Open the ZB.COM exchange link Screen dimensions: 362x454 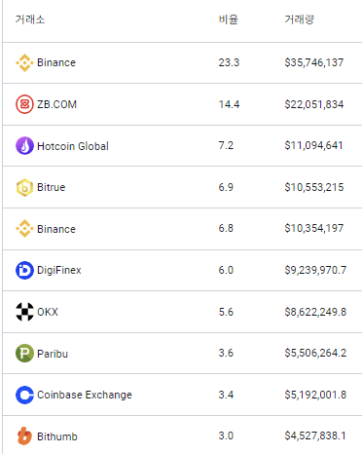pyautogui.click(x=56, y=104)
